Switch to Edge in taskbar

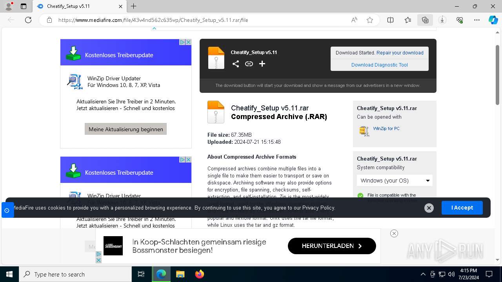tap(161, 274)
